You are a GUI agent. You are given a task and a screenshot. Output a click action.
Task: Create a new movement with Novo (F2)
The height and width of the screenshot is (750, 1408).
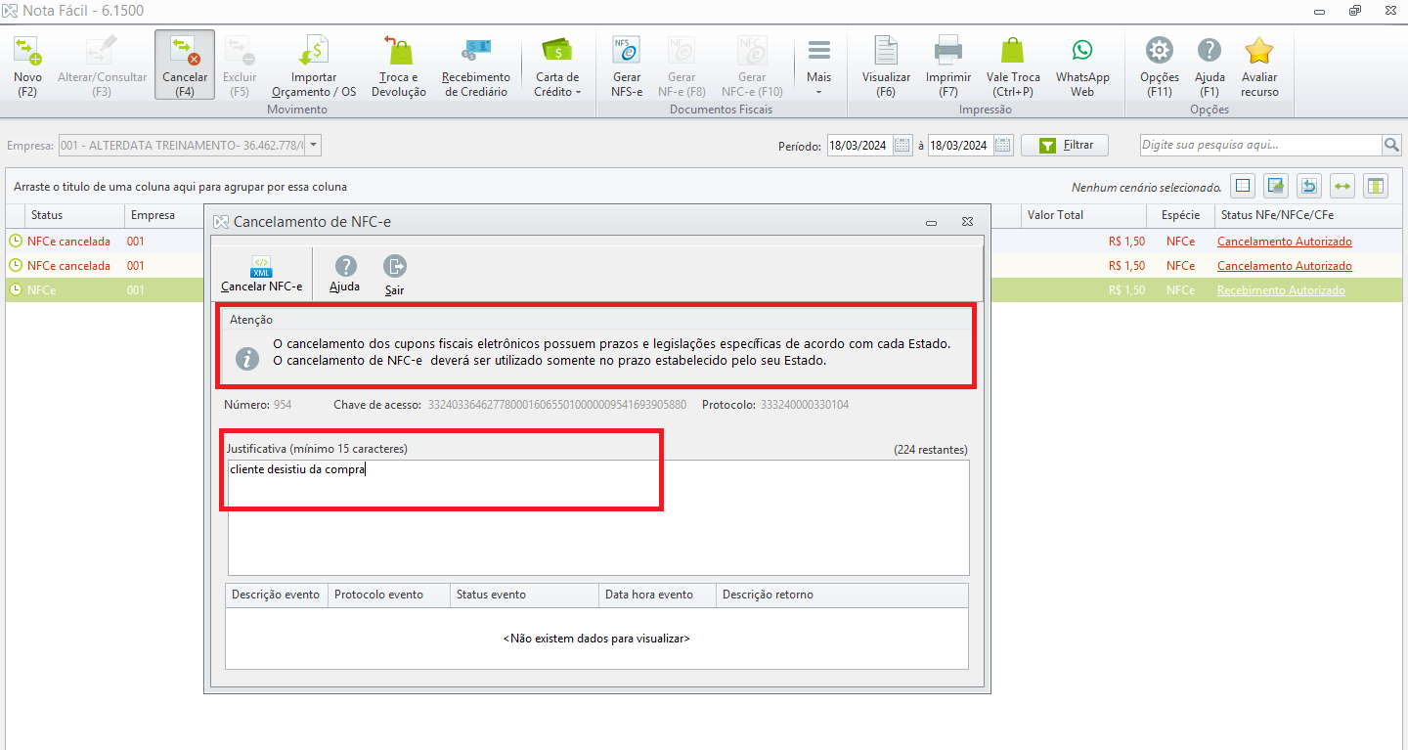coord(27,66)
